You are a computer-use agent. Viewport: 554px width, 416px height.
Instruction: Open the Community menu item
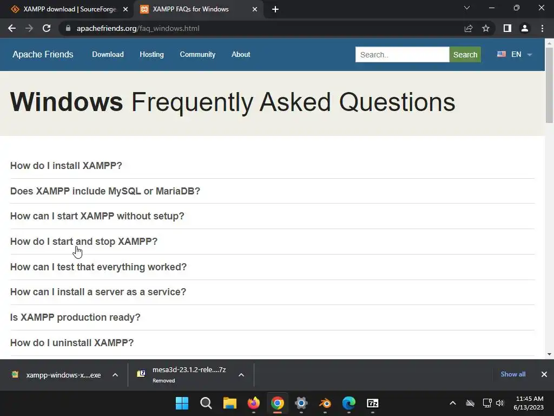(197, 55)
